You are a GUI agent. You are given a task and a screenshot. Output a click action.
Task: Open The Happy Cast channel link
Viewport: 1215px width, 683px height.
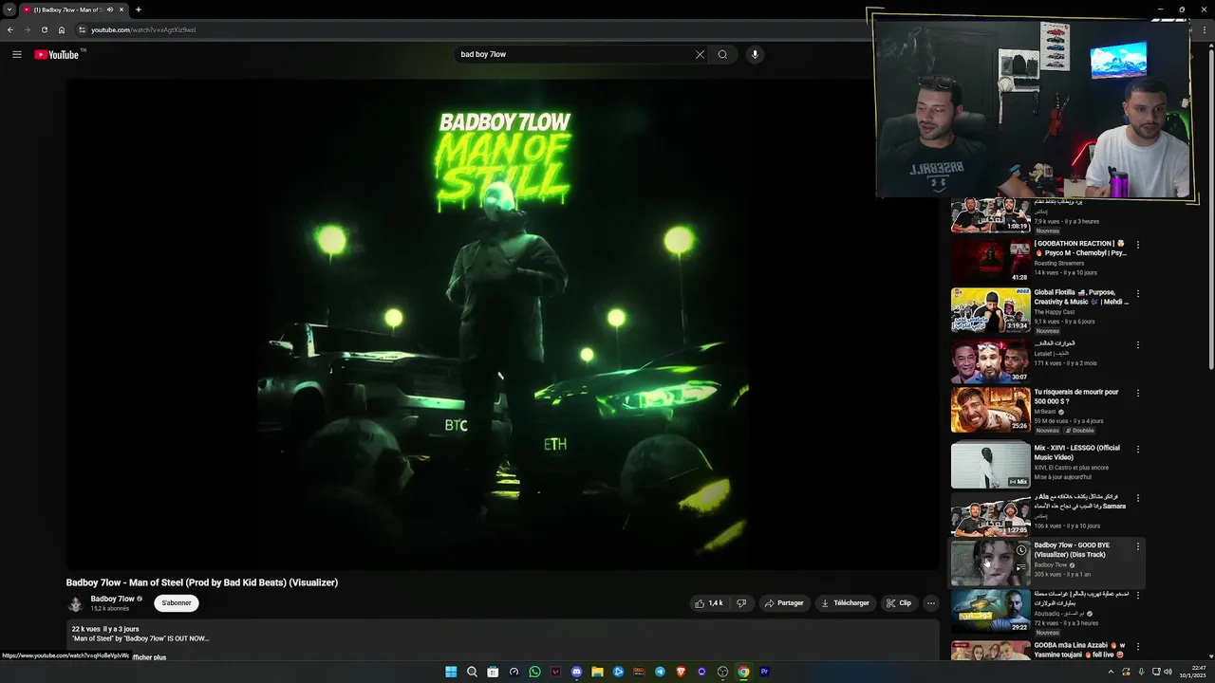[x=1055, y=312]
